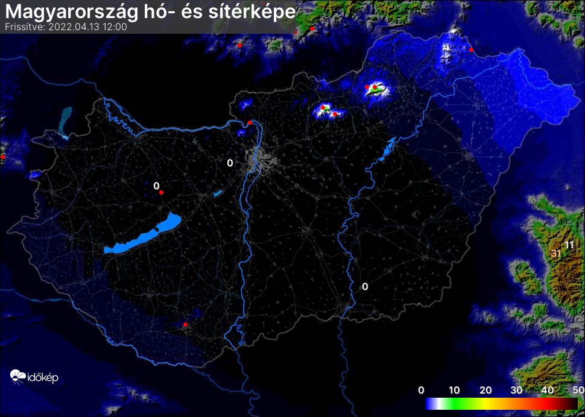The height and width of the screenshot is (417, 585).
Task: Click the snow depth 0 label near Budapest
Action: (229, 163)
